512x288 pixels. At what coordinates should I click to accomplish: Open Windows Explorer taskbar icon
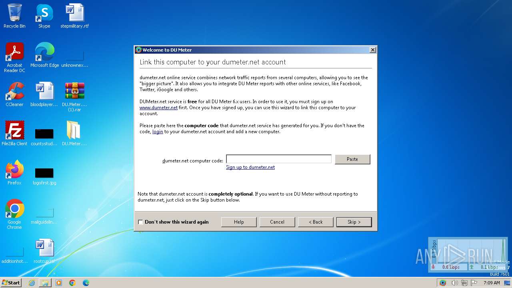(x=45, y=283)
